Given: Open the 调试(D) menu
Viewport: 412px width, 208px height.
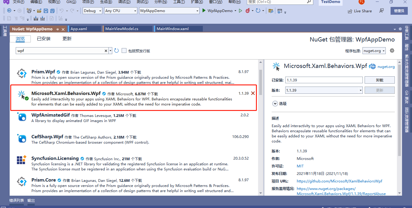Looking at the screenshot, I should coord(124,2).
